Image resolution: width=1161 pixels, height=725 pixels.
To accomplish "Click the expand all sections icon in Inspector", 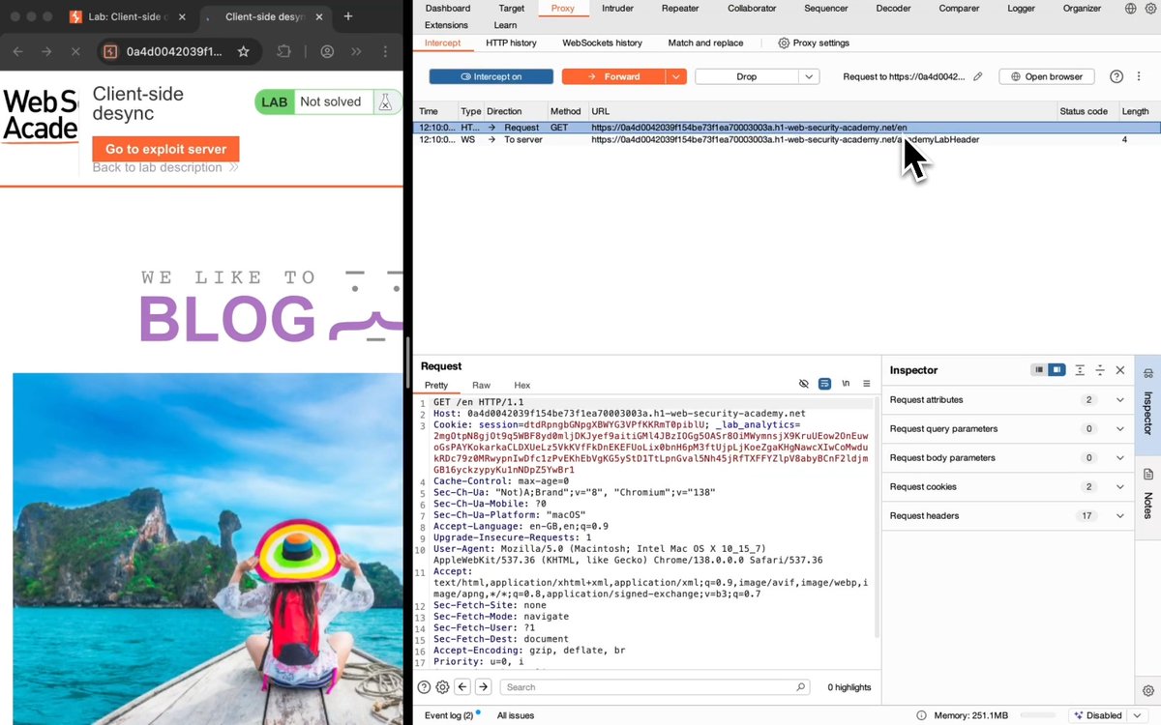I will pos(1080,370).
